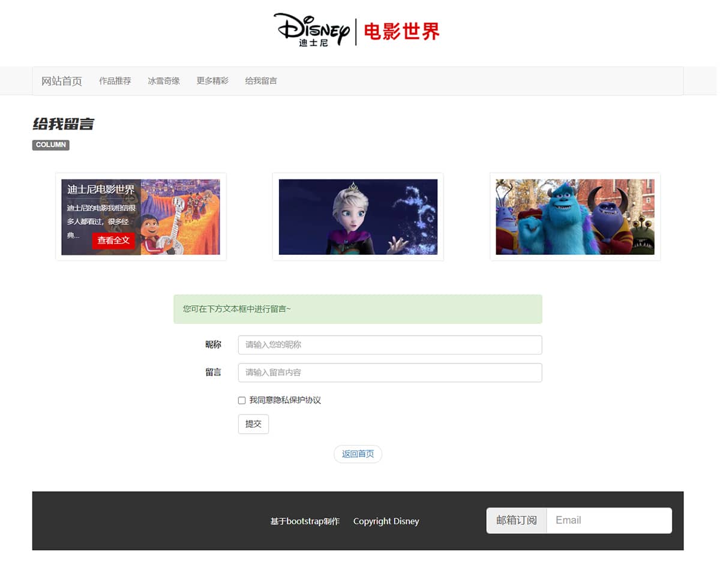This screenshot has width=720, height=577.
Task: Click the COLUMN badge label
Action: (x=51, y=145)
